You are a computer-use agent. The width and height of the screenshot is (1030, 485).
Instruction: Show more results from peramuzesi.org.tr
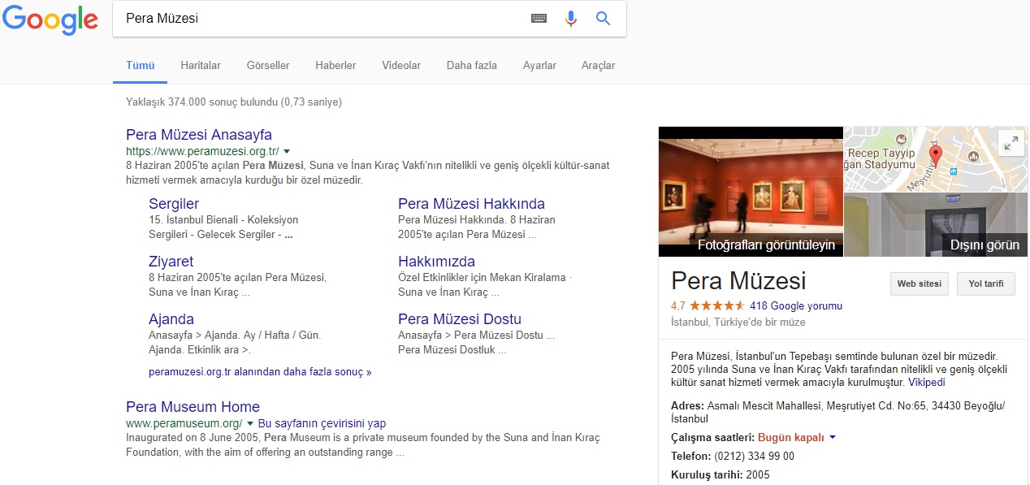[260, 372]
